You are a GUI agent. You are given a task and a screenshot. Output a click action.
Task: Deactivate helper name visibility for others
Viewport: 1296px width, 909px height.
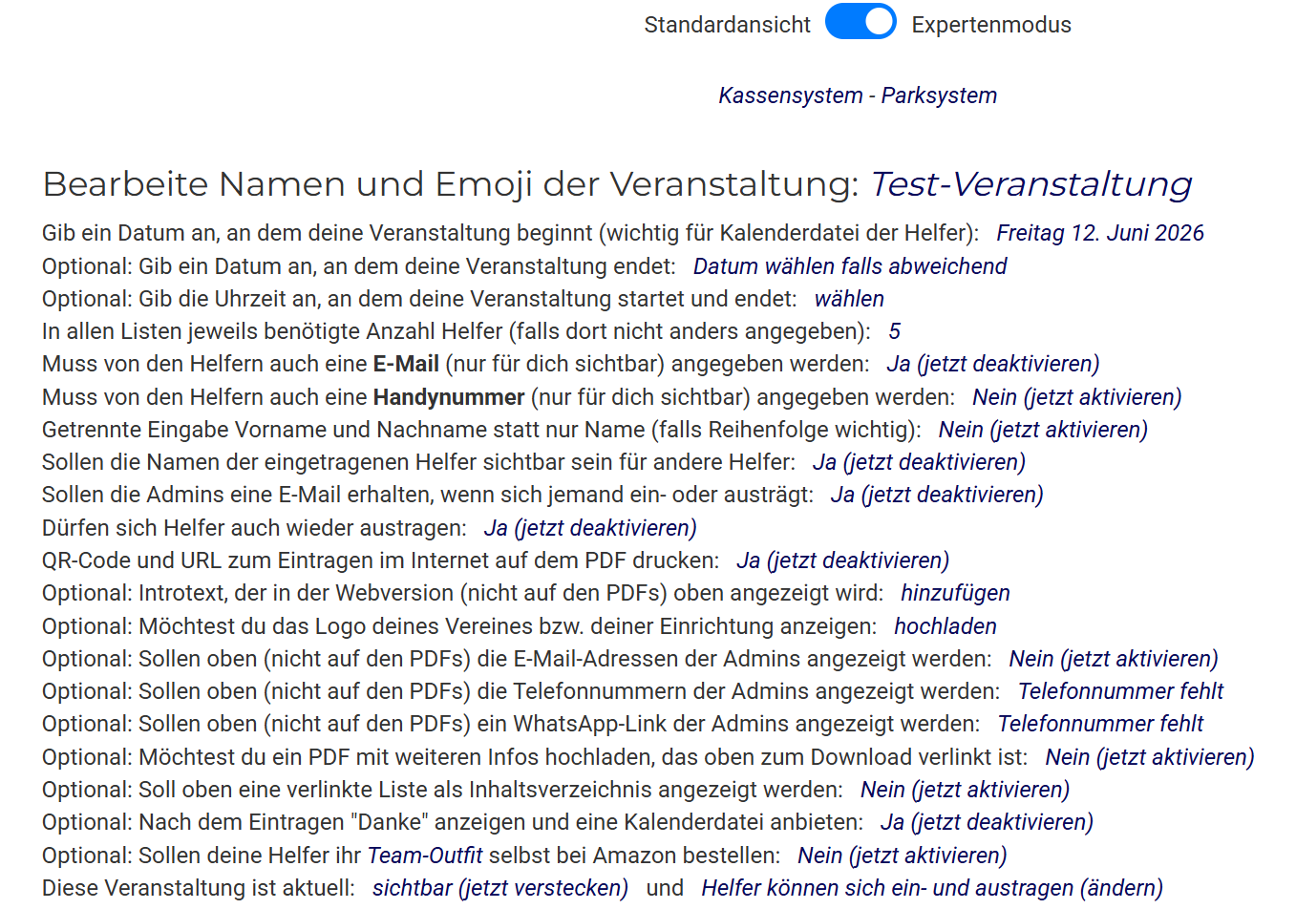click(x=918, y=462)
